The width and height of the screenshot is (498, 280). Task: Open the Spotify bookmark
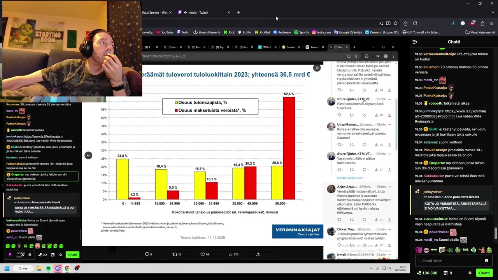tap(302, 32)
